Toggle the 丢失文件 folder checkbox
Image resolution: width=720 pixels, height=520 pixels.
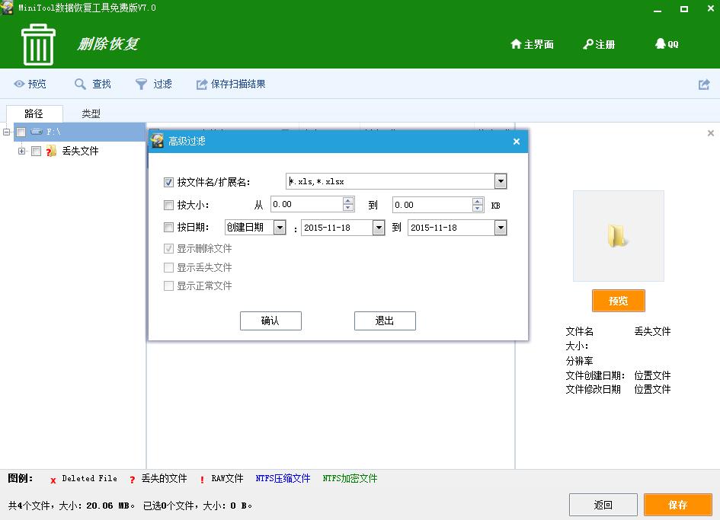[37, 151]
